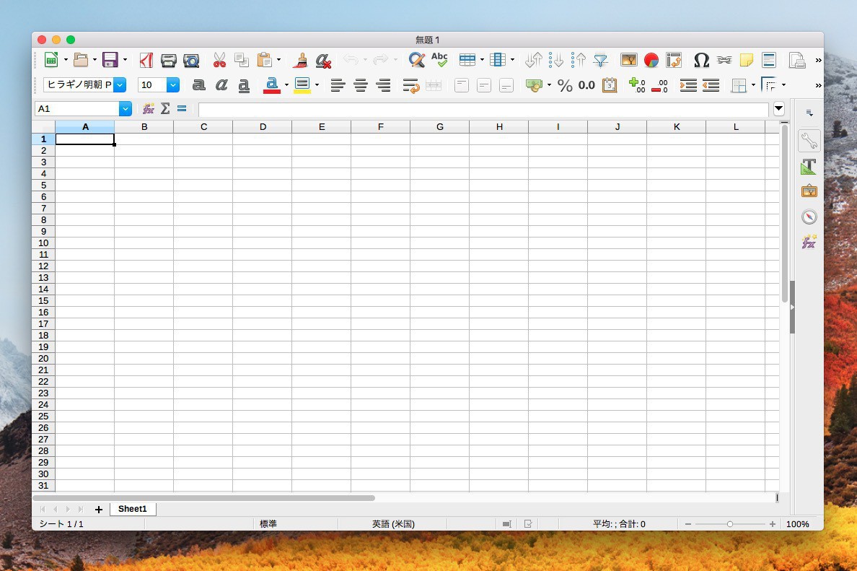857x571 pixels.
Task: Click the Open folder icon
Action: [x=81, y=60]
